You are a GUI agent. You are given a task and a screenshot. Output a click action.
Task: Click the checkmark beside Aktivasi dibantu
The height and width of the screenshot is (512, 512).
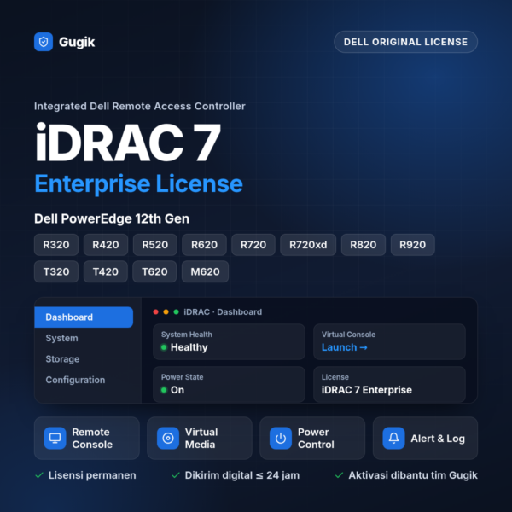click(x=339, y=475)
